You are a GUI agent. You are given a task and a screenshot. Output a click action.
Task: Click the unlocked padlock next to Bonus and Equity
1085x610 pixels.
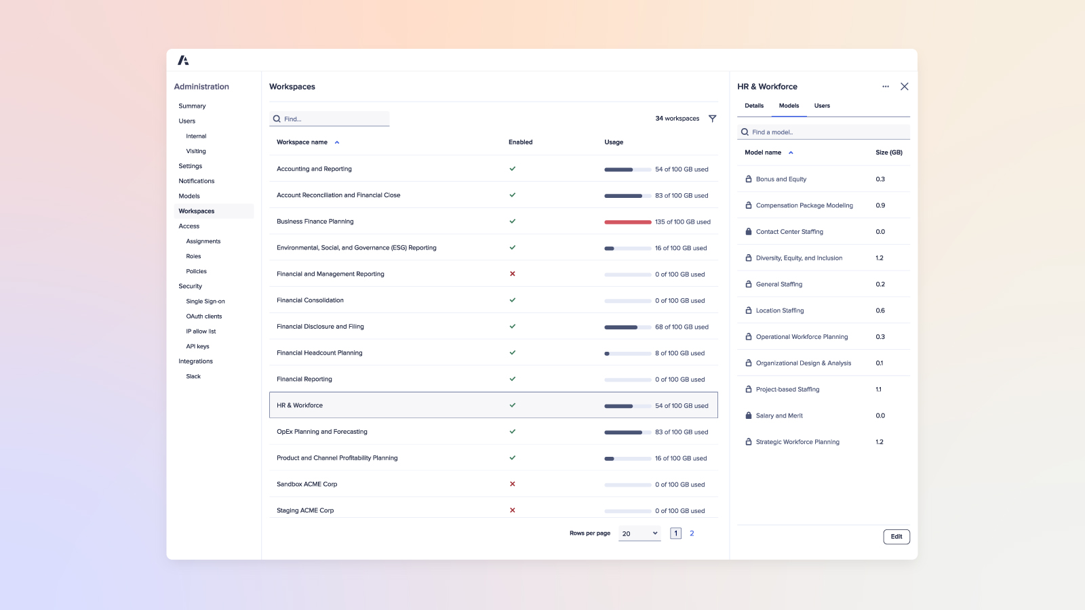[x=747, y=179]
